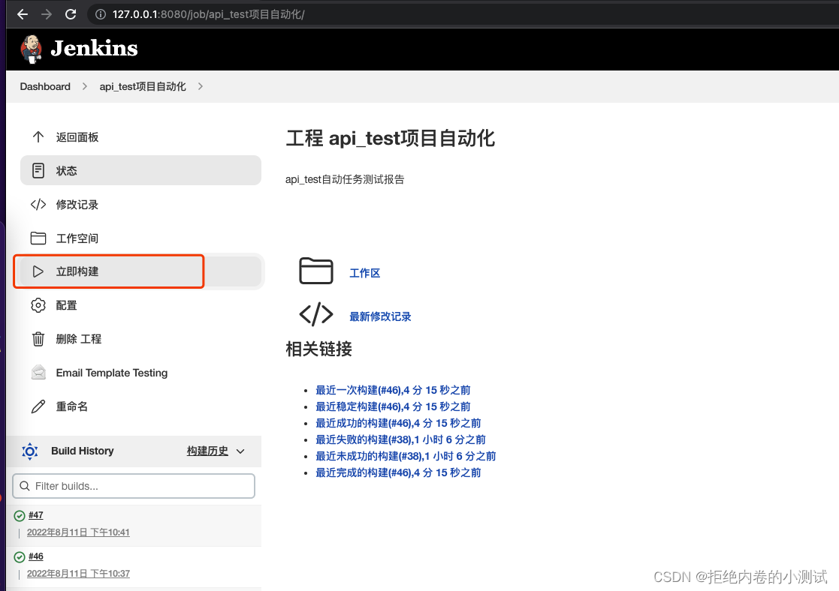Open the 配置 gear settings icon
The image size is (839, 591).
pos(38,305)
